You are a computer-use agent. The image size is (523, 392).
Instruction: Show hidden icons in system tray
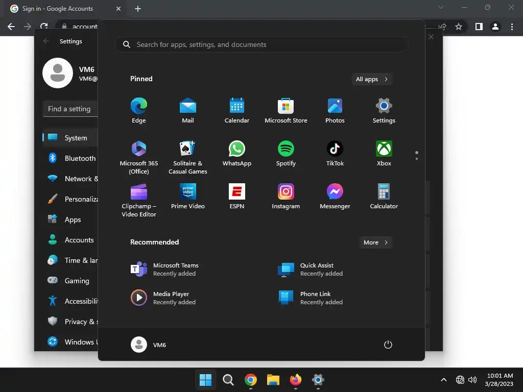[x=444, y=380]
